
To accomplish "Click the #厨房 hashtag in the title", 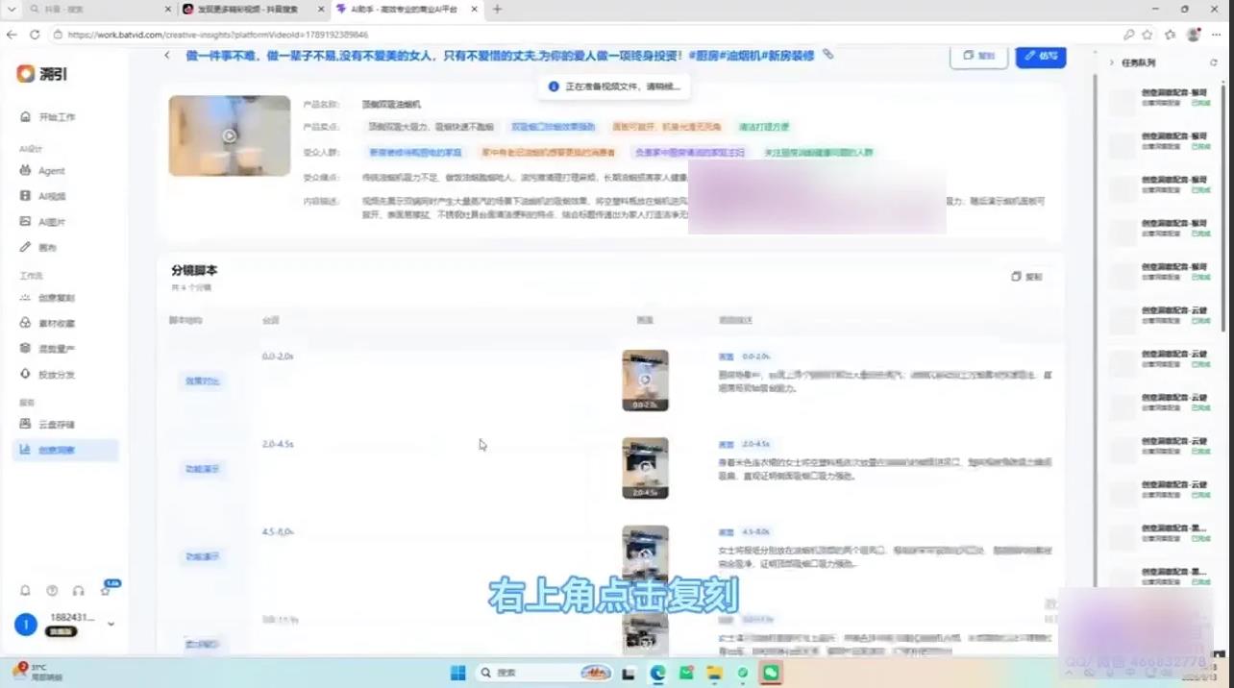I will (x=704, y=55).
